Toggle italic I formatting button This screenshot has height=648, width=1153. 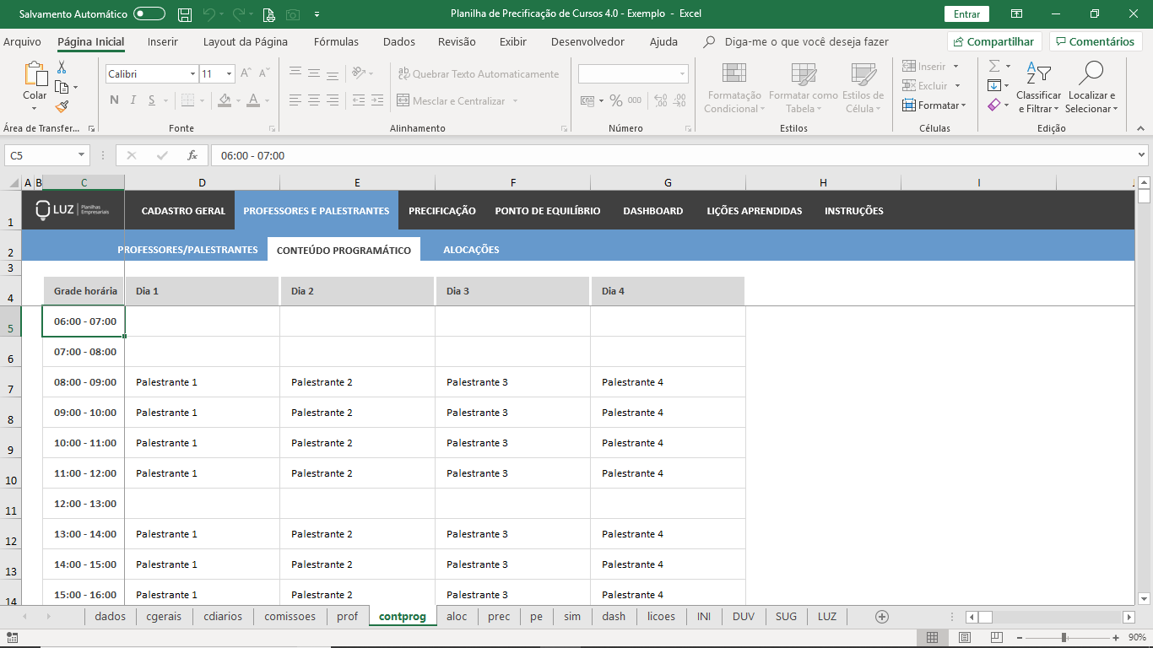pos(133,100)
